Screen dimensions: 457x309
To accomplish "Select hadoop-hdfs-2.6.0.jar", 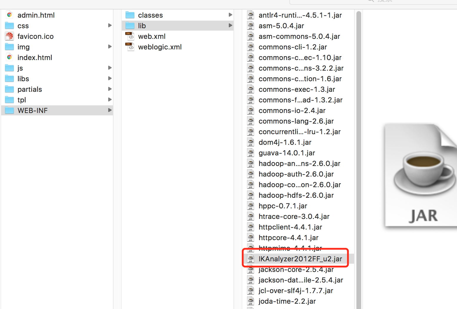I will pos(296,195).
